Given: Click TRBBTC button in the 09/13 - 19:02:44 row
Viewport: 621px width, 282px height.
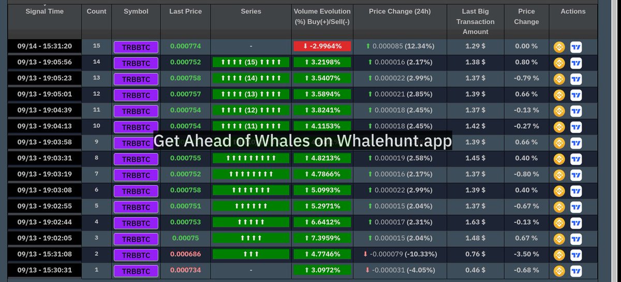Looking at the screenshot, I should pos(136,223).
